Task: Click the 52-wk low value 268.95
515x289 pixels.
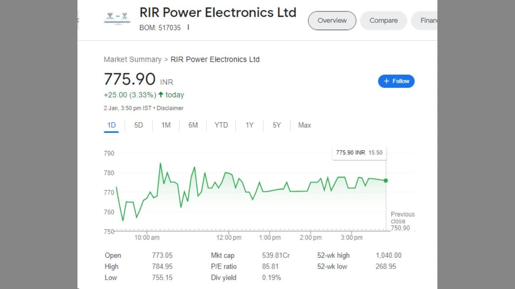Action: point(386,267)
